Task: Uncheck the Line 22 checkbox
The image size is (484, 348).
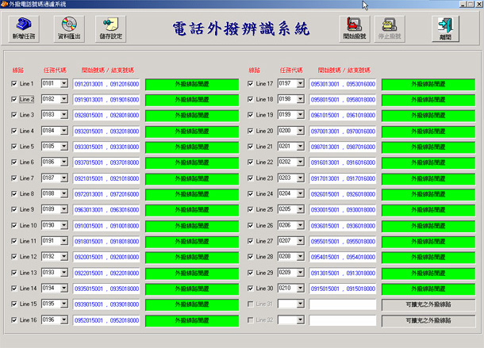Action: 251,163
